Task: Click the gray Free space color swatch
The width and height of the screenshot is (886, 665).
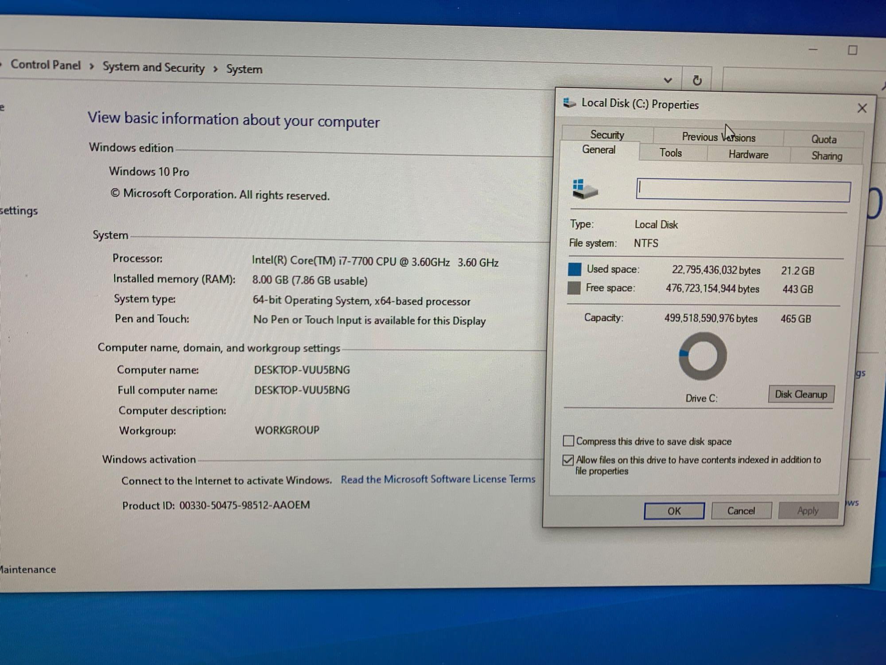Action: 574,288
